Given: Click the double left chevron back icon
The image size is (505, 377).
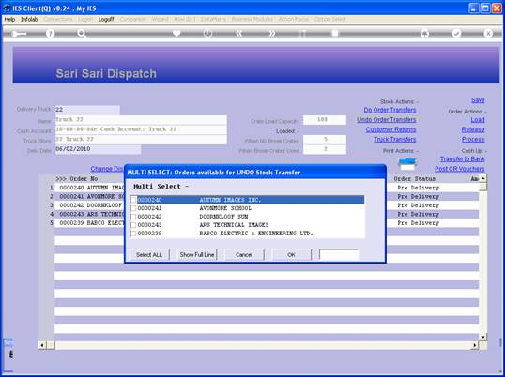Looking at the screenshot, I should tap(238, 33).
